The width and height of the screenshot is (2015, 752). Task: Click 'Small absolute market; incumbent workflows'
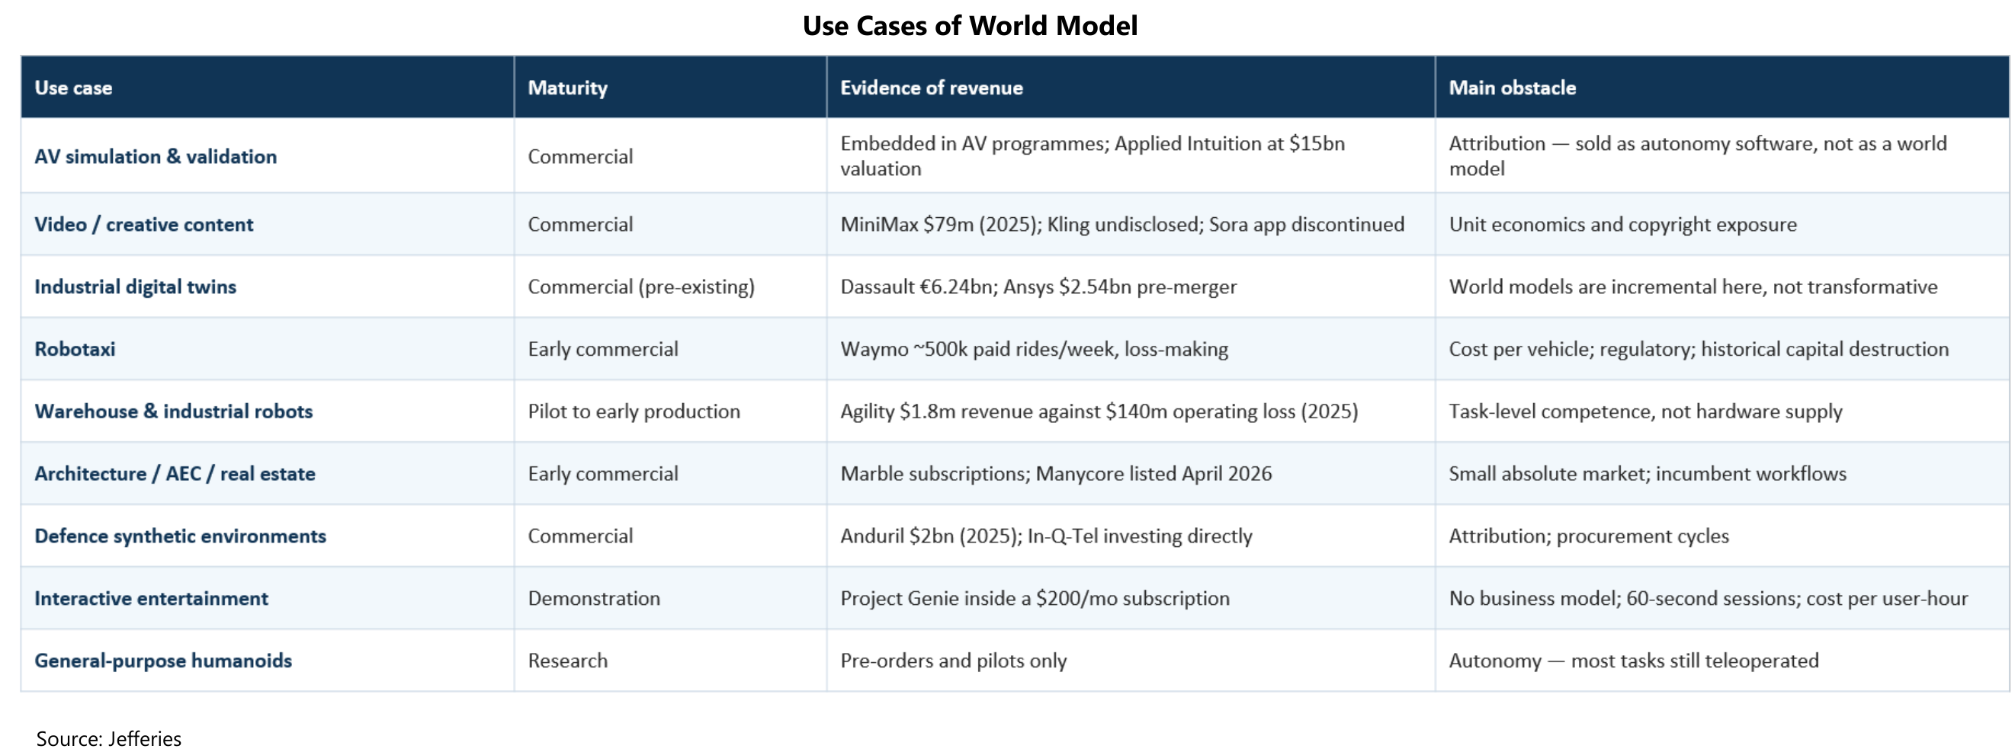[x=1648, y=474]
